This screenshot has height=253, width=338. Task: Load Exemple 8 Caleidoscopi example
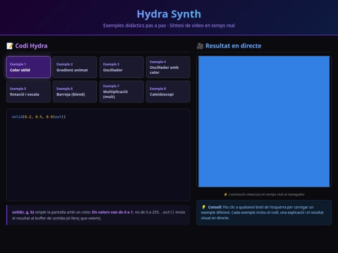tap(168, 91)
